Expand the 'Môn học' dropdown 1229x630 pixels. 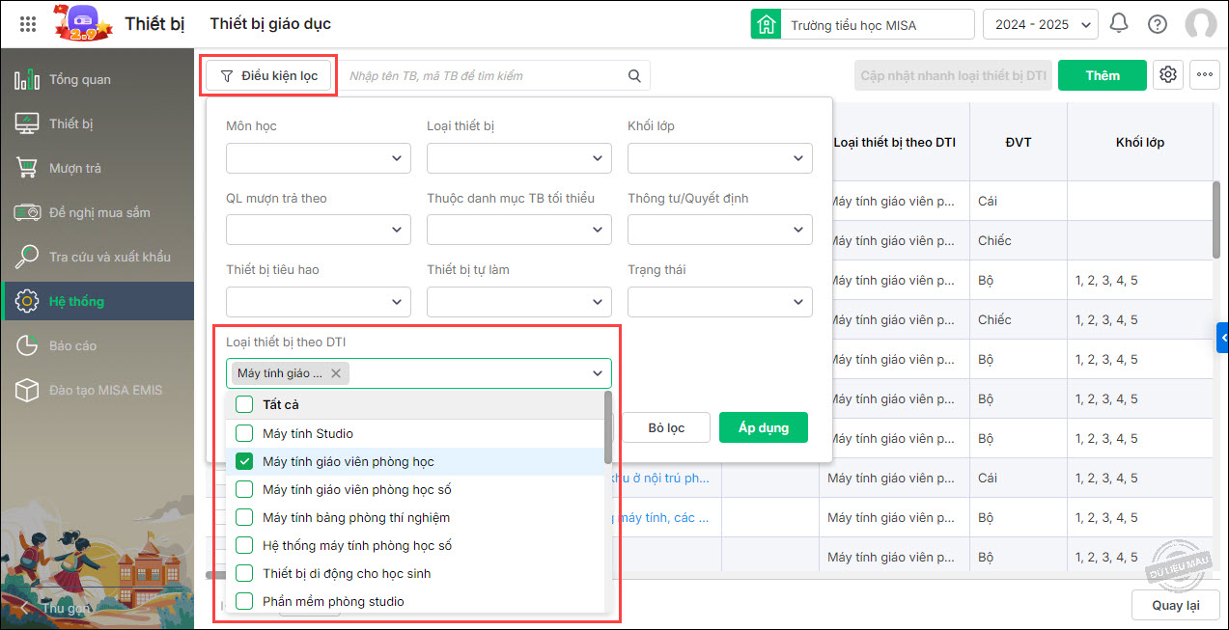pos(319,158)
